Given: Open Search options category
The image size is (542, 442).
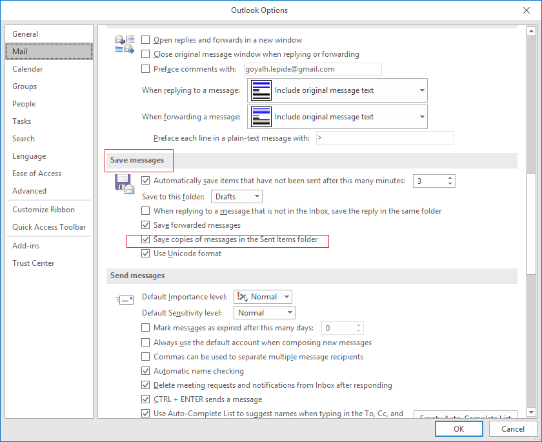Looking at the screenshot, I should pos(49,139).
